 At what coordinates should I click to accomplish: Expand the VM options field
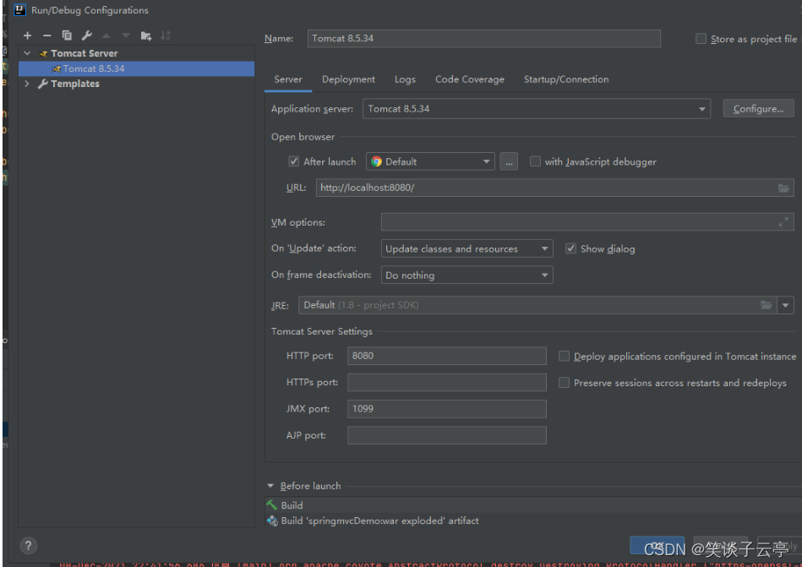(783, 222)
